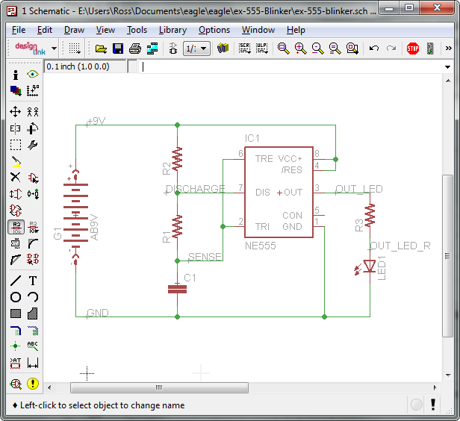Select the Group selection tool
This screenshot has height=421, width=460.
[x=16, y=145]
